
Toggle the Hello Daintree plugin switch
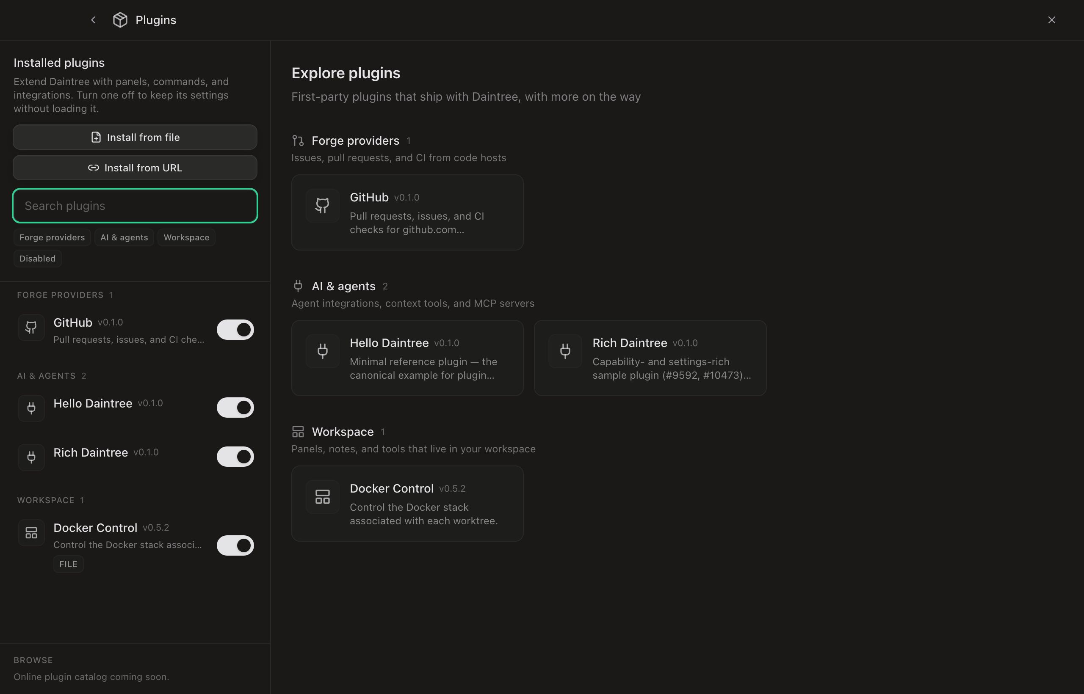[x=235, y=408]
